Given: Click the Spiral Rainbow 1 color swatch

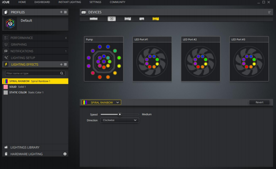Looking at the screenshot, I should pos(6,81).
